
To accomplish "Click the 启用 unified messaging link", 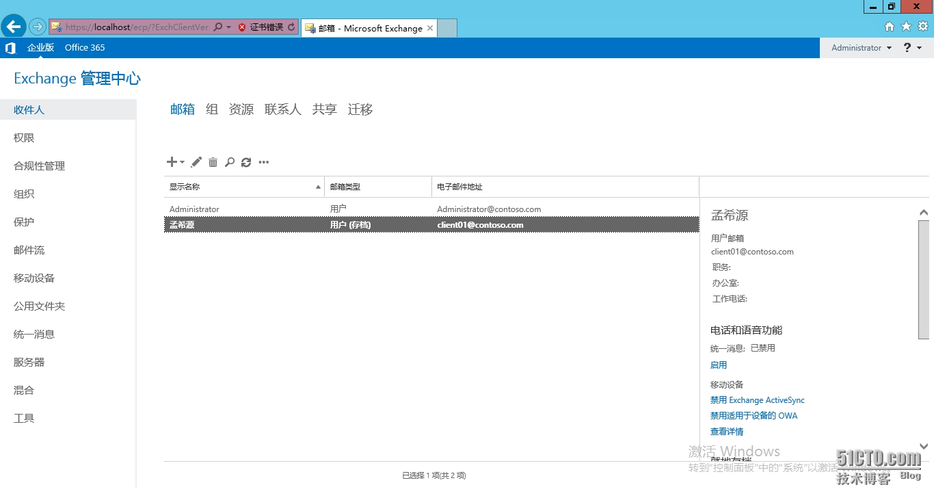I will pos(718,365).
